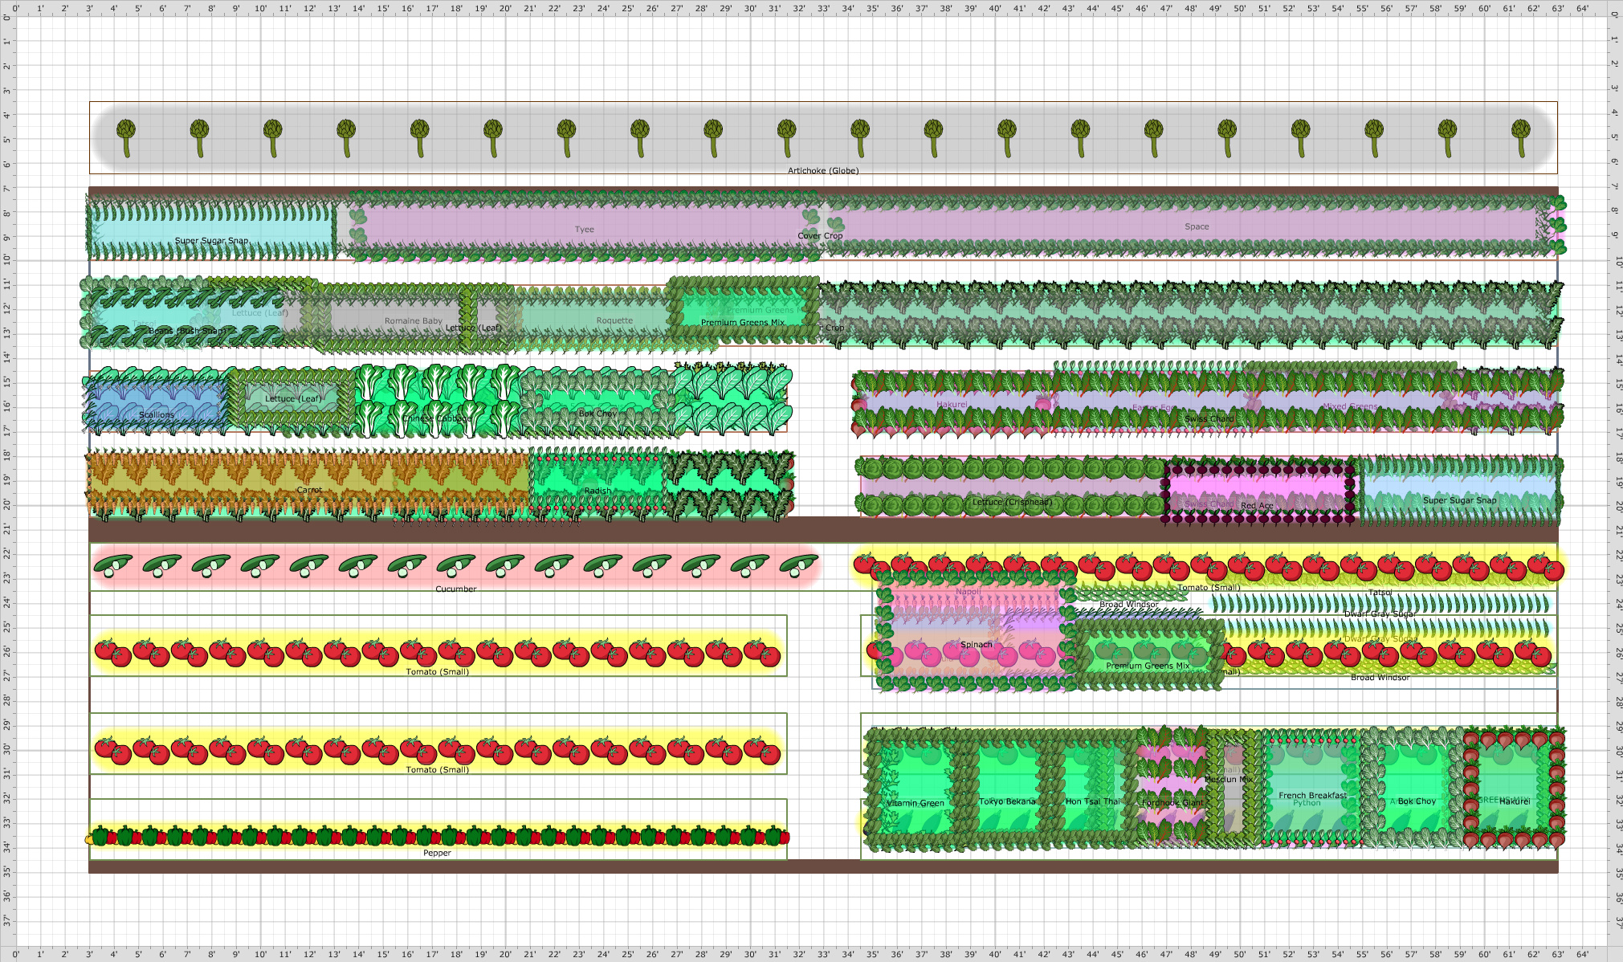Click the 'Lettuce (Crisphead)' label

1012,503
